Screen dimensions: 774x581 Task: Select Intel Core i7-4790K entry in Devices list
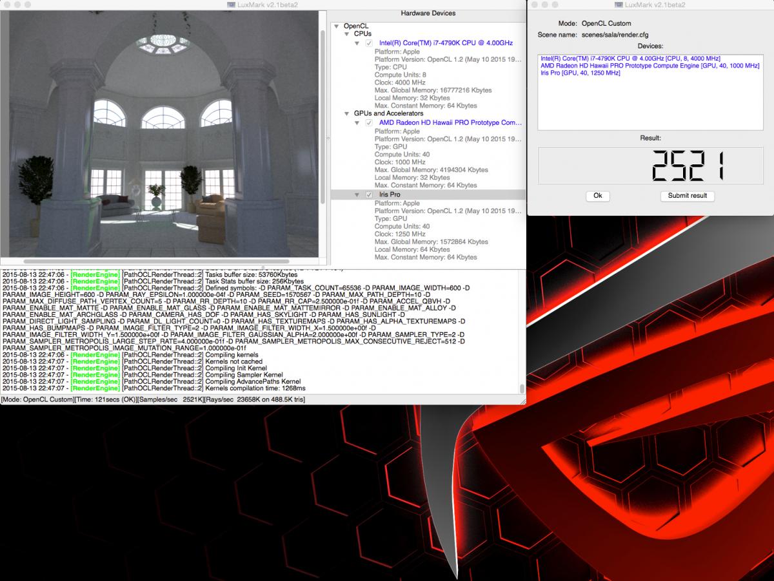[x=630, y=59]
